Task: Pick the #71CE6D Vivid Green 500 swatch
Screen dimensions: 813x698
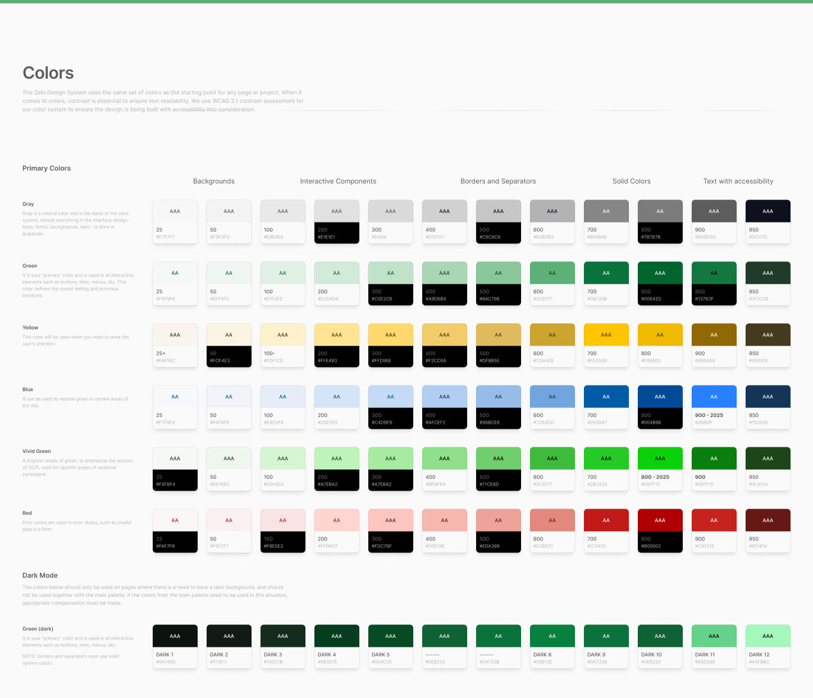Action: [499, 469]
